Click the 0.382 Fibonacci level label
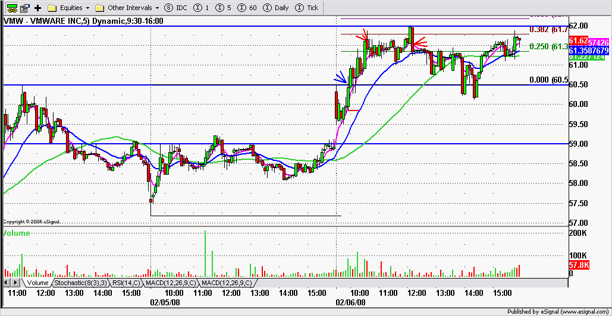The width and height of the screenshot is (612, 316). click(549, 29)
